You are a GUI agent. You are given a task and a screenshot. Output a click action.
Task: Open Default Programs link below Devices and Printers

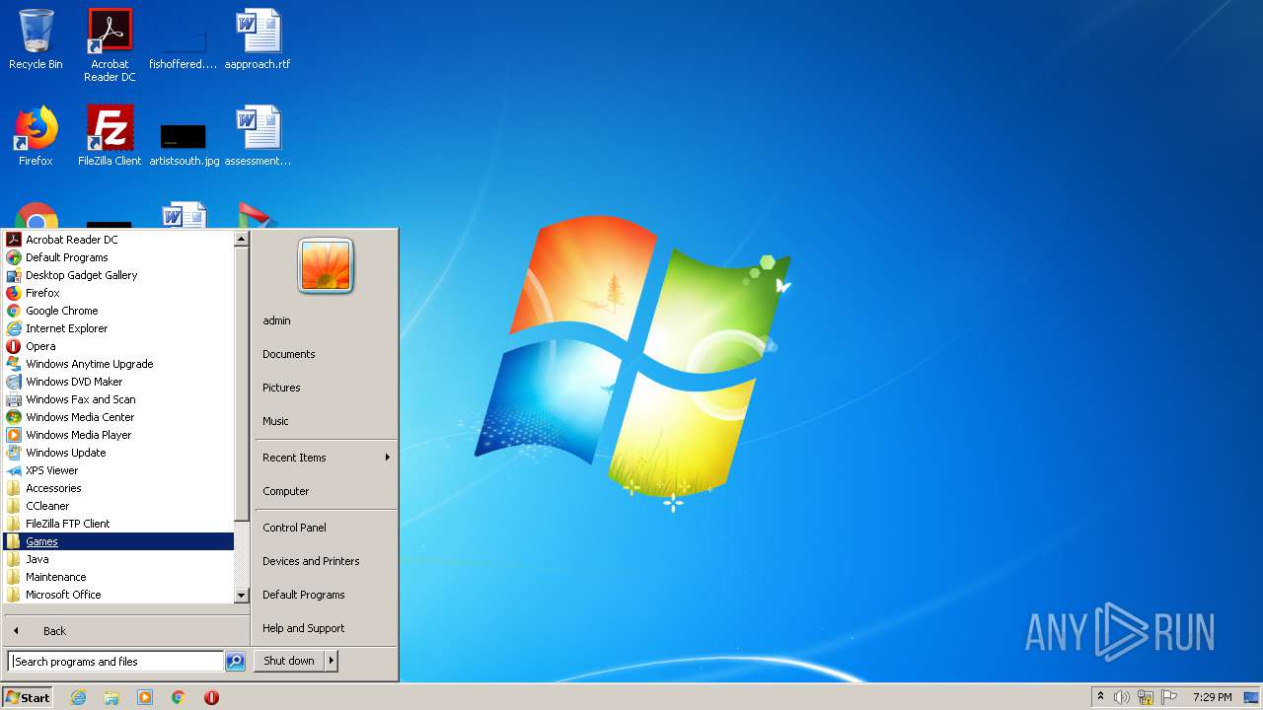pyautogui.click(x=326, y=595)
